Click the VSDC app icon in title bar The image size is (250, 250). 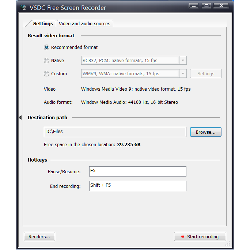coord(24,7)
